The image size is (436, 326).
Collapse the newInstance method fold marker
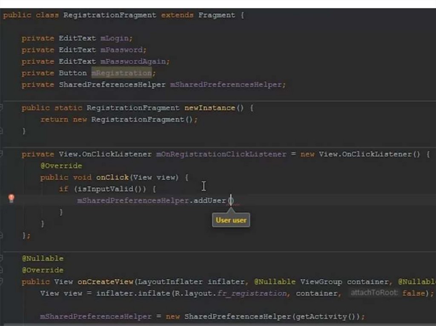2,108
